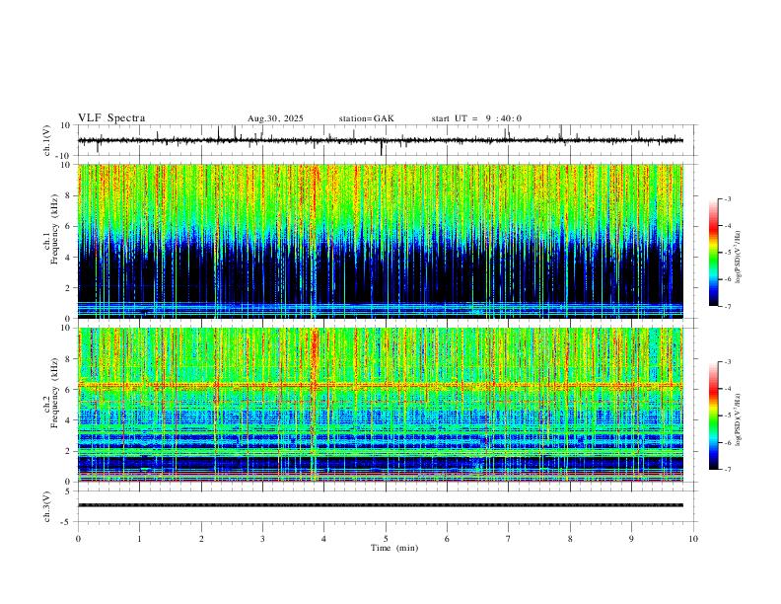Image resolution: width=781 pixels, height=604 pixels.
Task: Click the "10" time axis tick label
Action: click(x=693, y=539)
